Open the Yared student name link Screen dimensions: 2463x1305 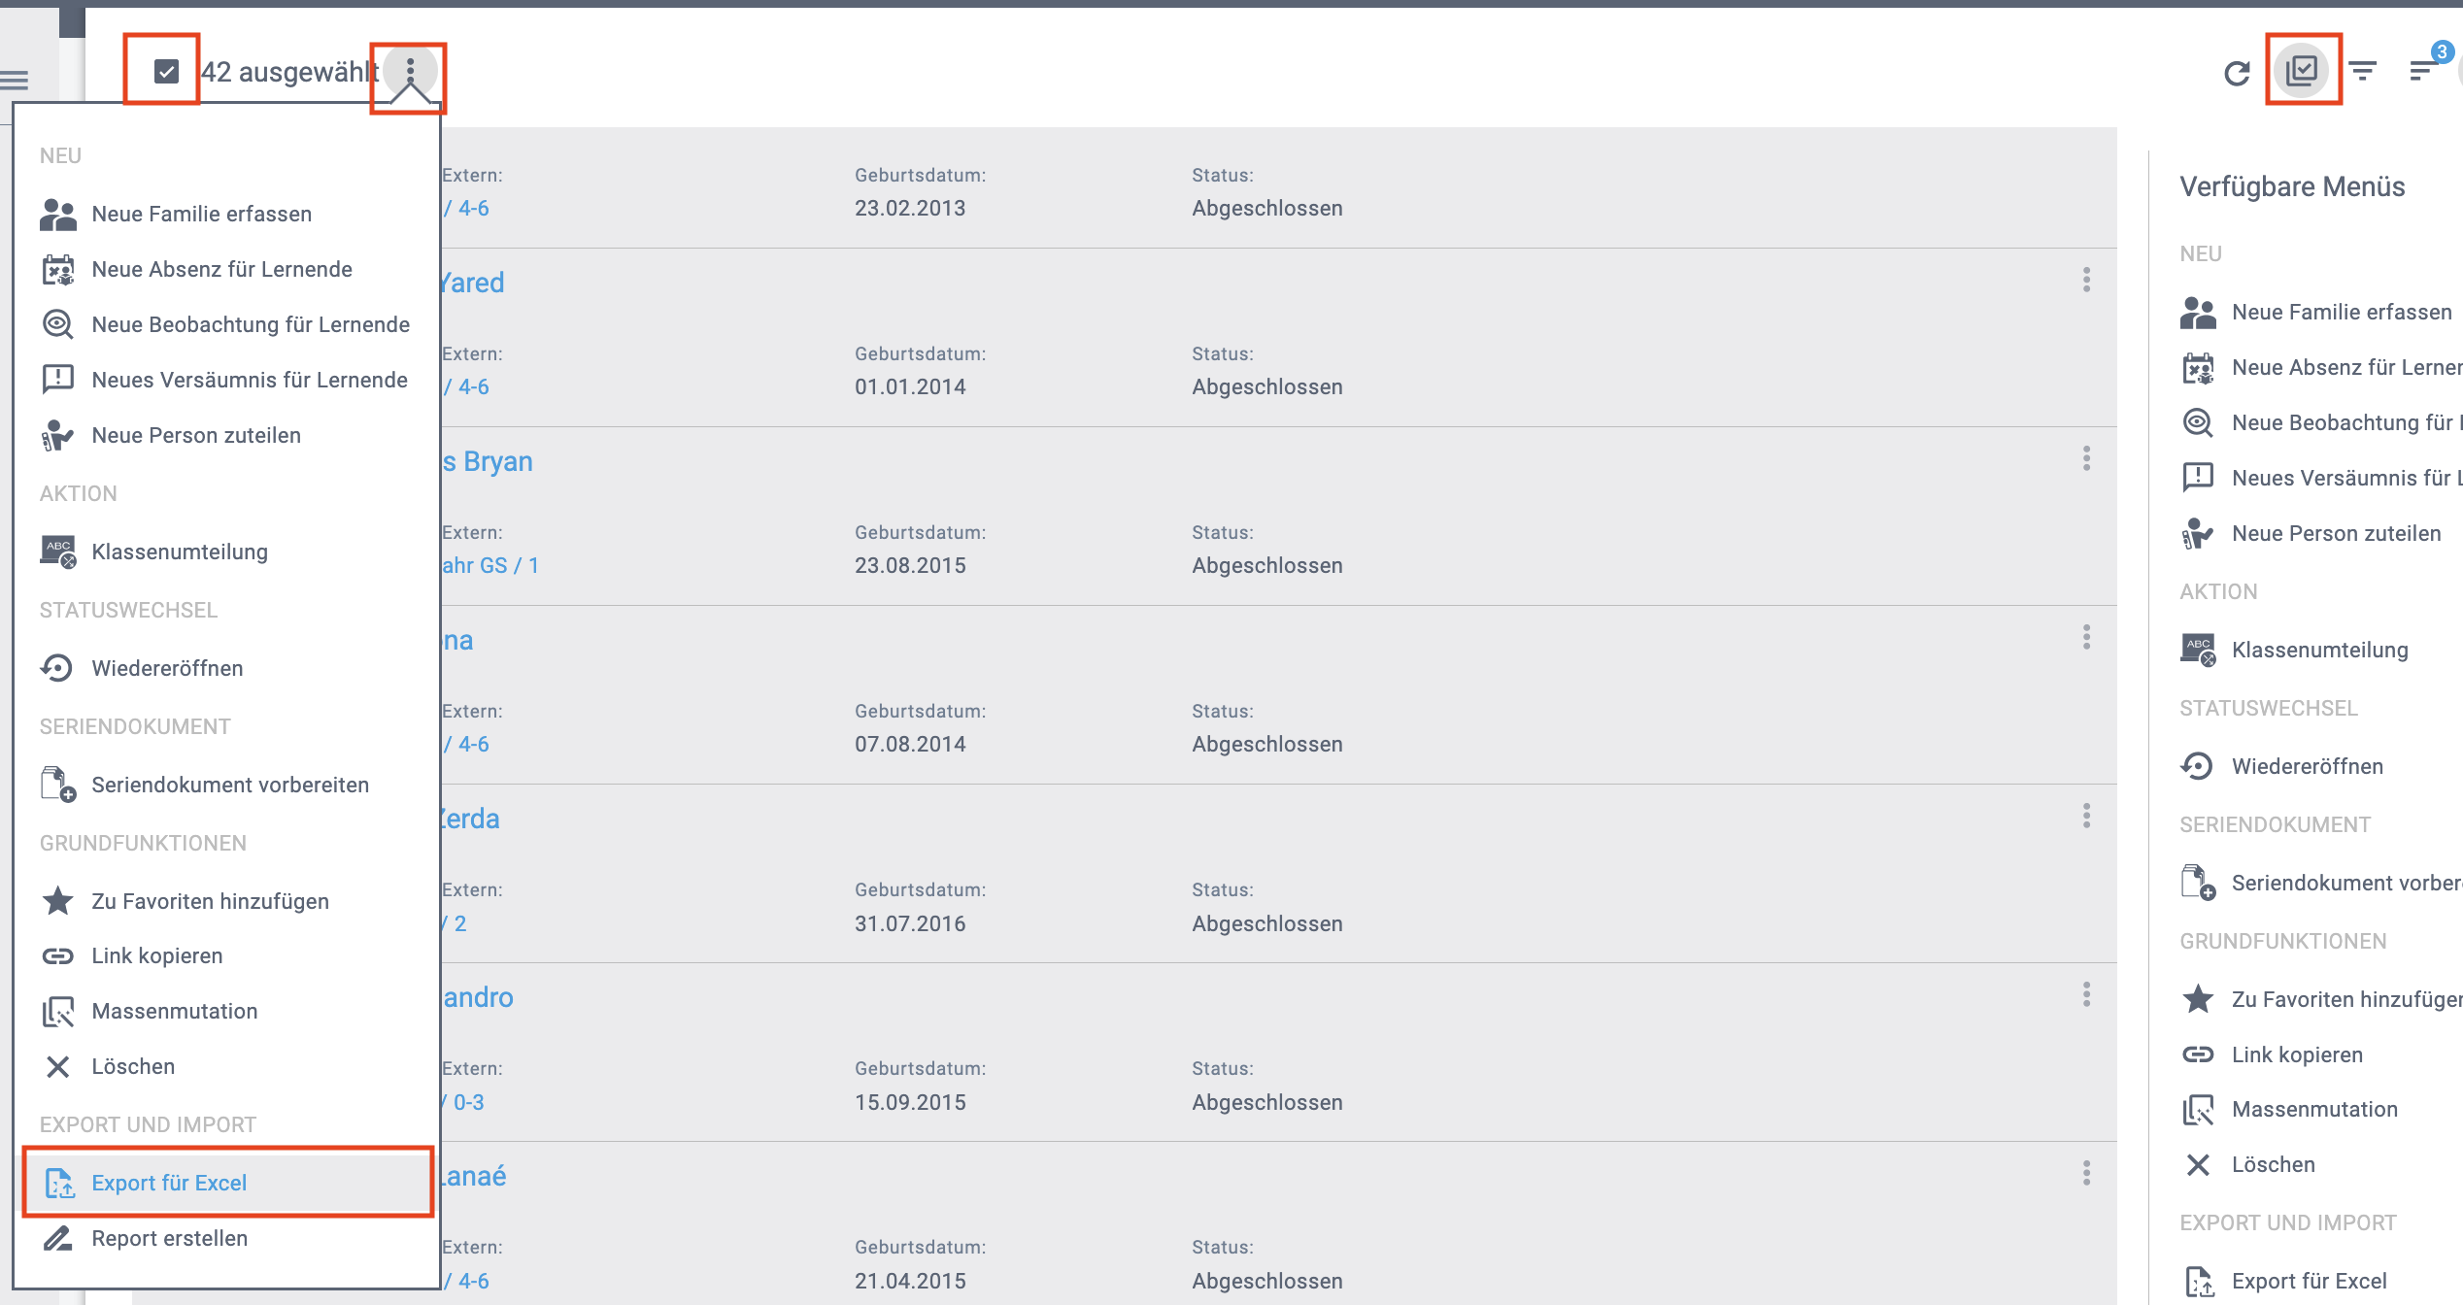pyautogui.click(x=472, y=283)
